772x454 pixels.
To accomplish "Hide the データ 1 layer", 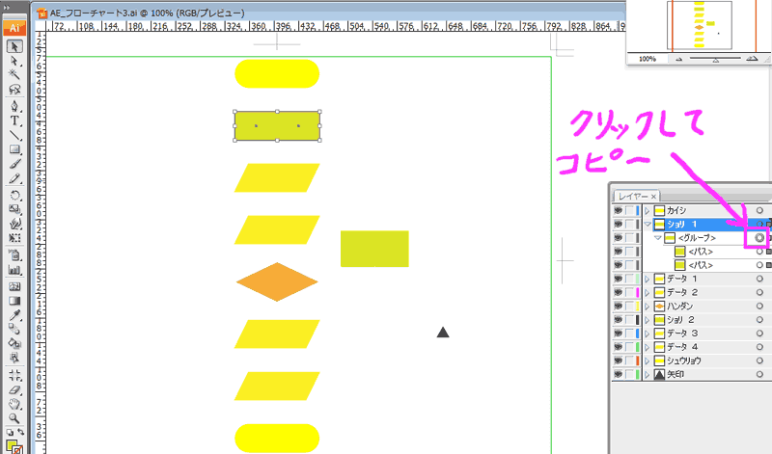I will (619, 279).
